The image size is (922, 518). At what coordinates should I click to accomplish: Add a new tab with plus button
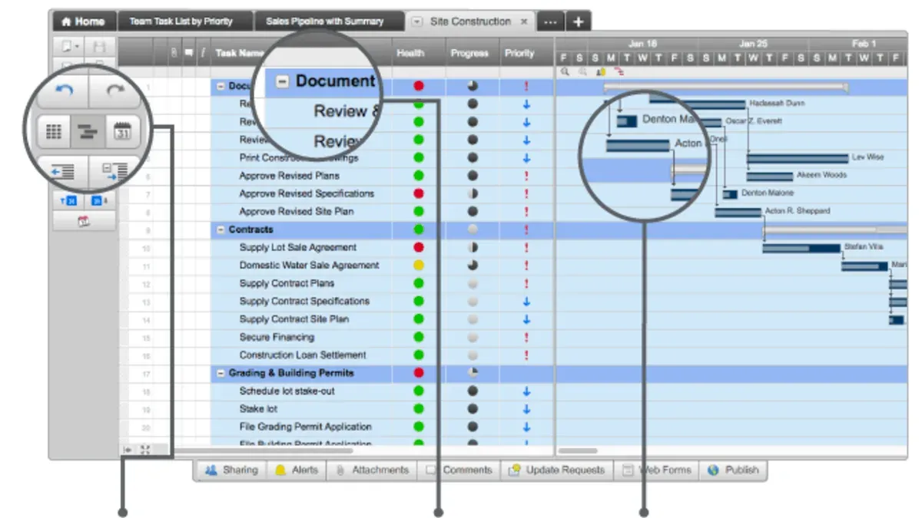(579, 21)
